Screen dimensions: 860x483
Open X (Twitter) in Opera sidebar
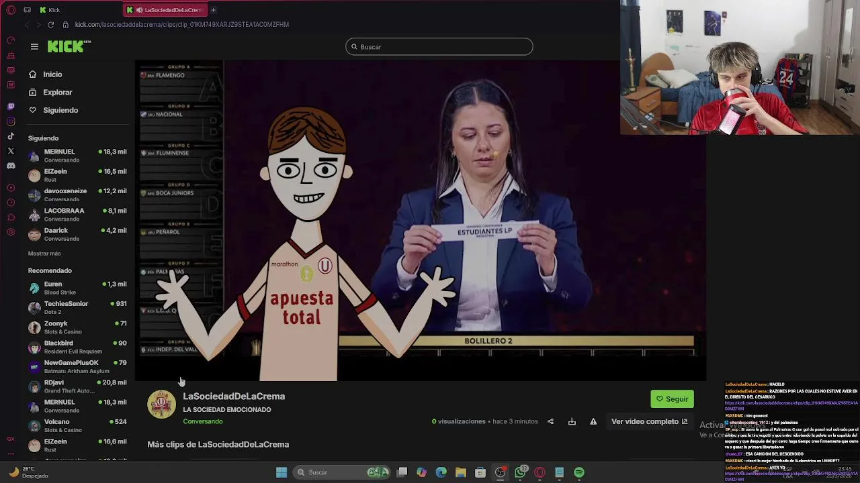pos(11,152)
